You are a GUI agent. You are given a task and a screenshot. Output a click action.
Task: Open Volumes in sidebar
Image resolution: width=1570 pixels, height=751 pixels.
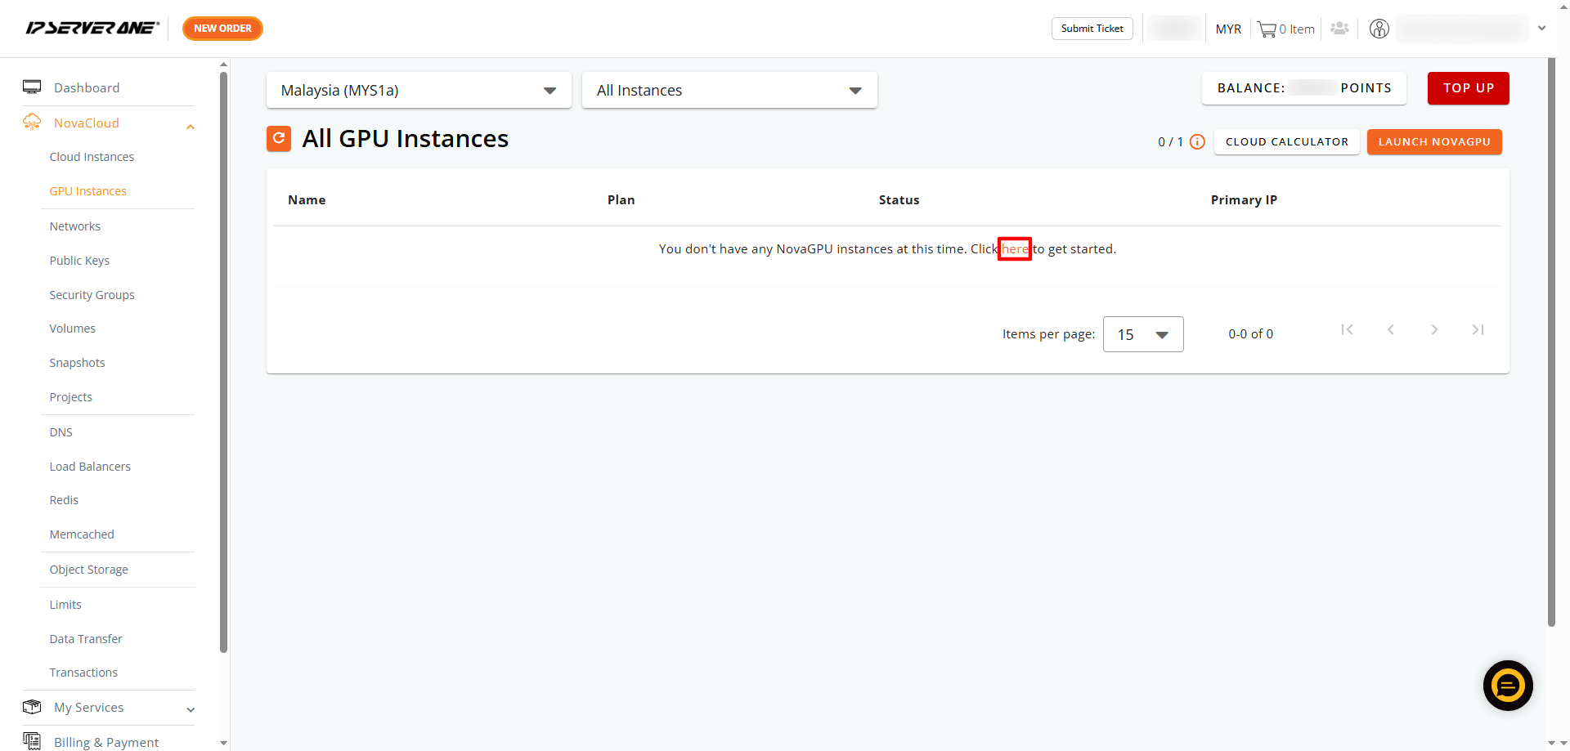tap(72, 329)
